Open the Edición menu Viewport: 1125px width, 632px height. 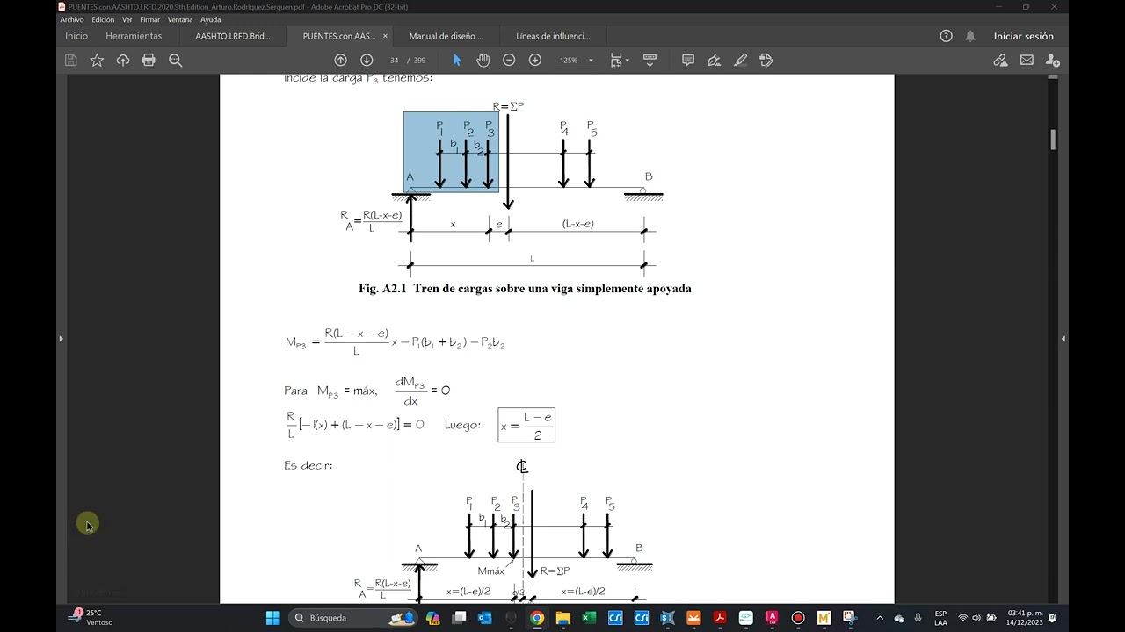pyautogui.click(x=103, y=19)
